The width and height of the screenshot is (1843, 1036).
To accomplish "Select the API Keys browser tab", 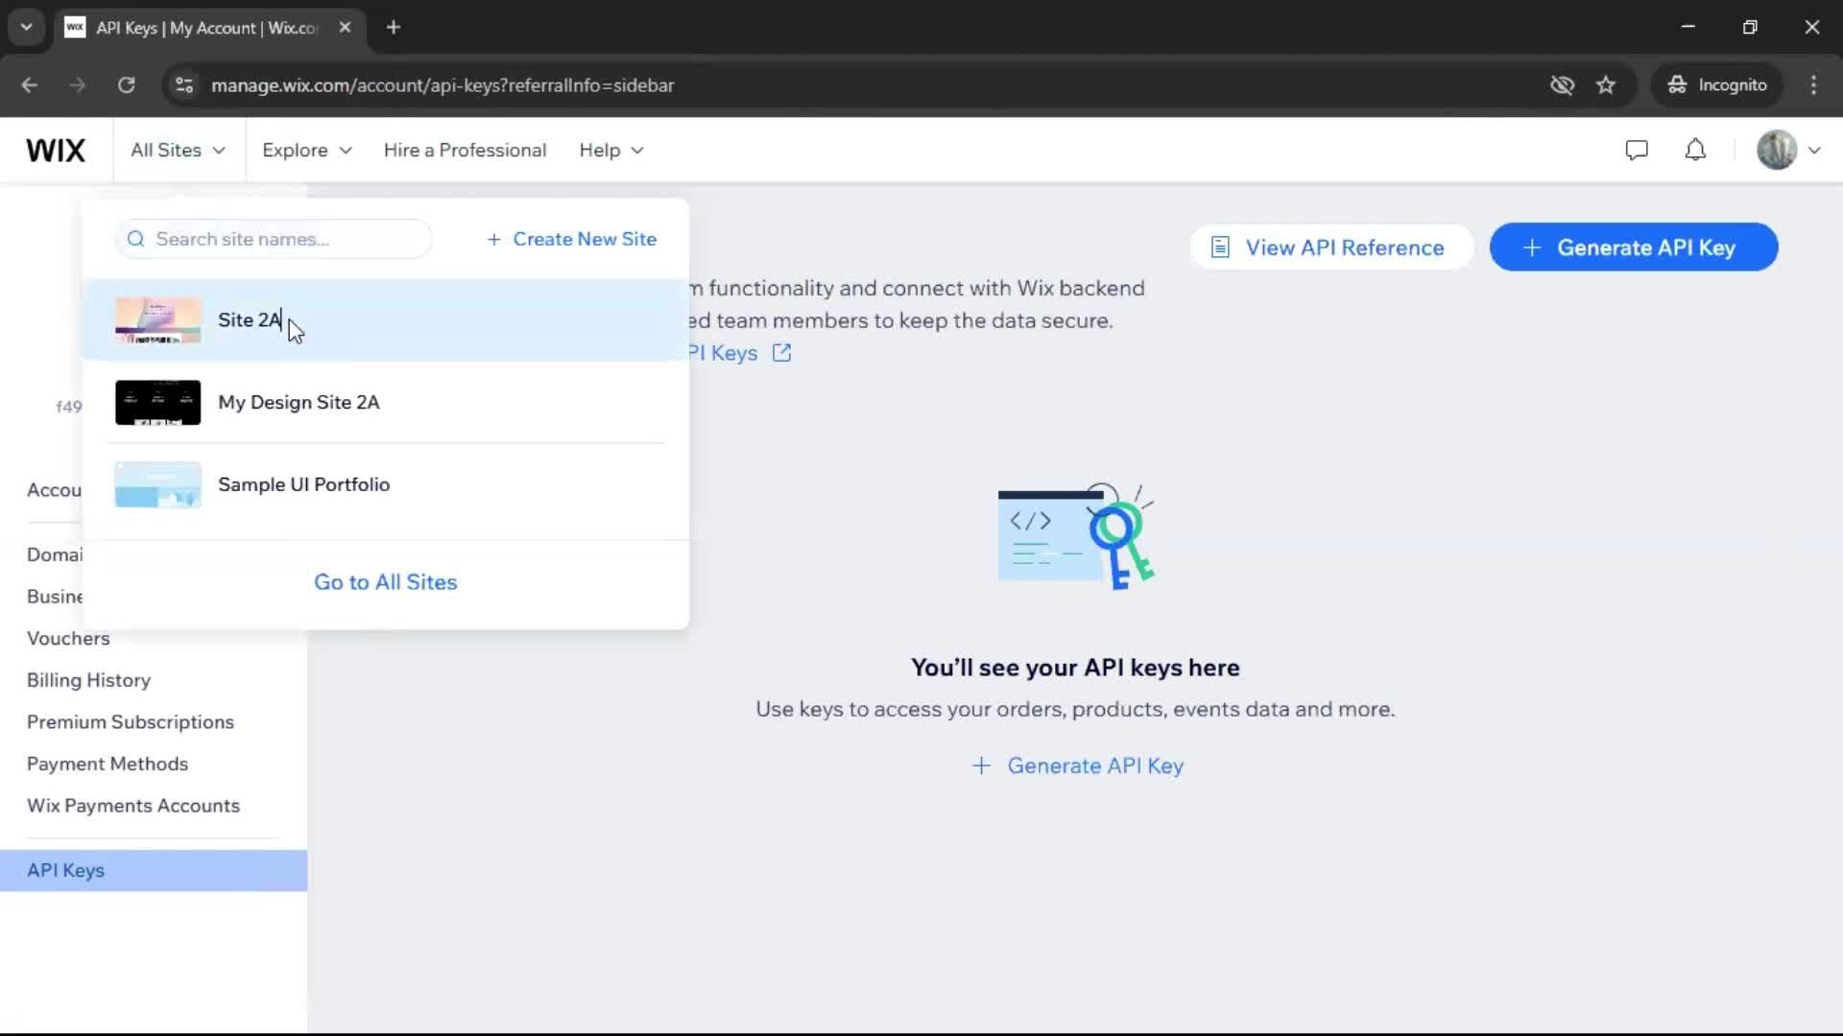I will point(207,28).
